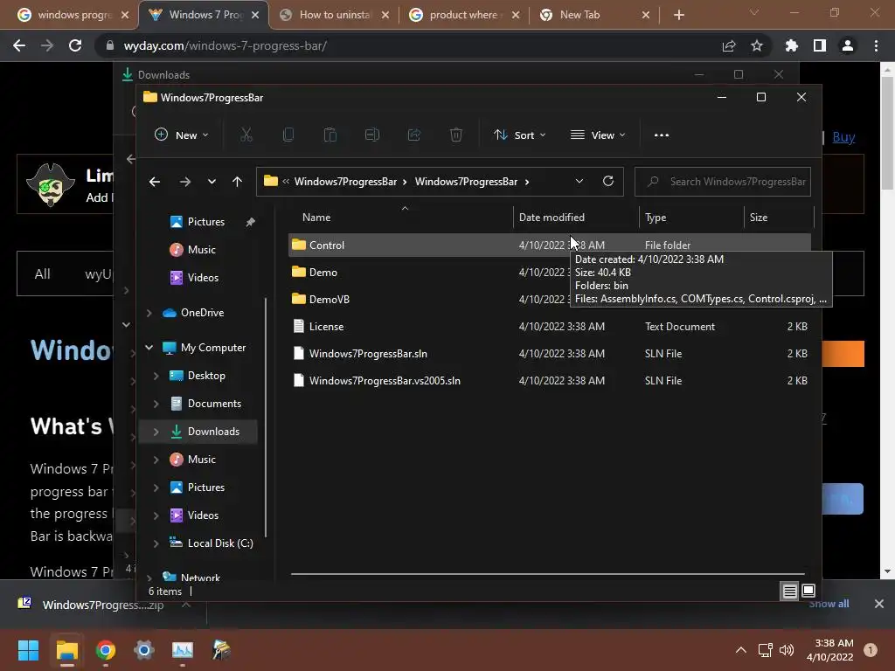Switch to large thumbnails view icon
Image resolution: width=895 pixels, height=671 pixels.
tap(808, 591)
